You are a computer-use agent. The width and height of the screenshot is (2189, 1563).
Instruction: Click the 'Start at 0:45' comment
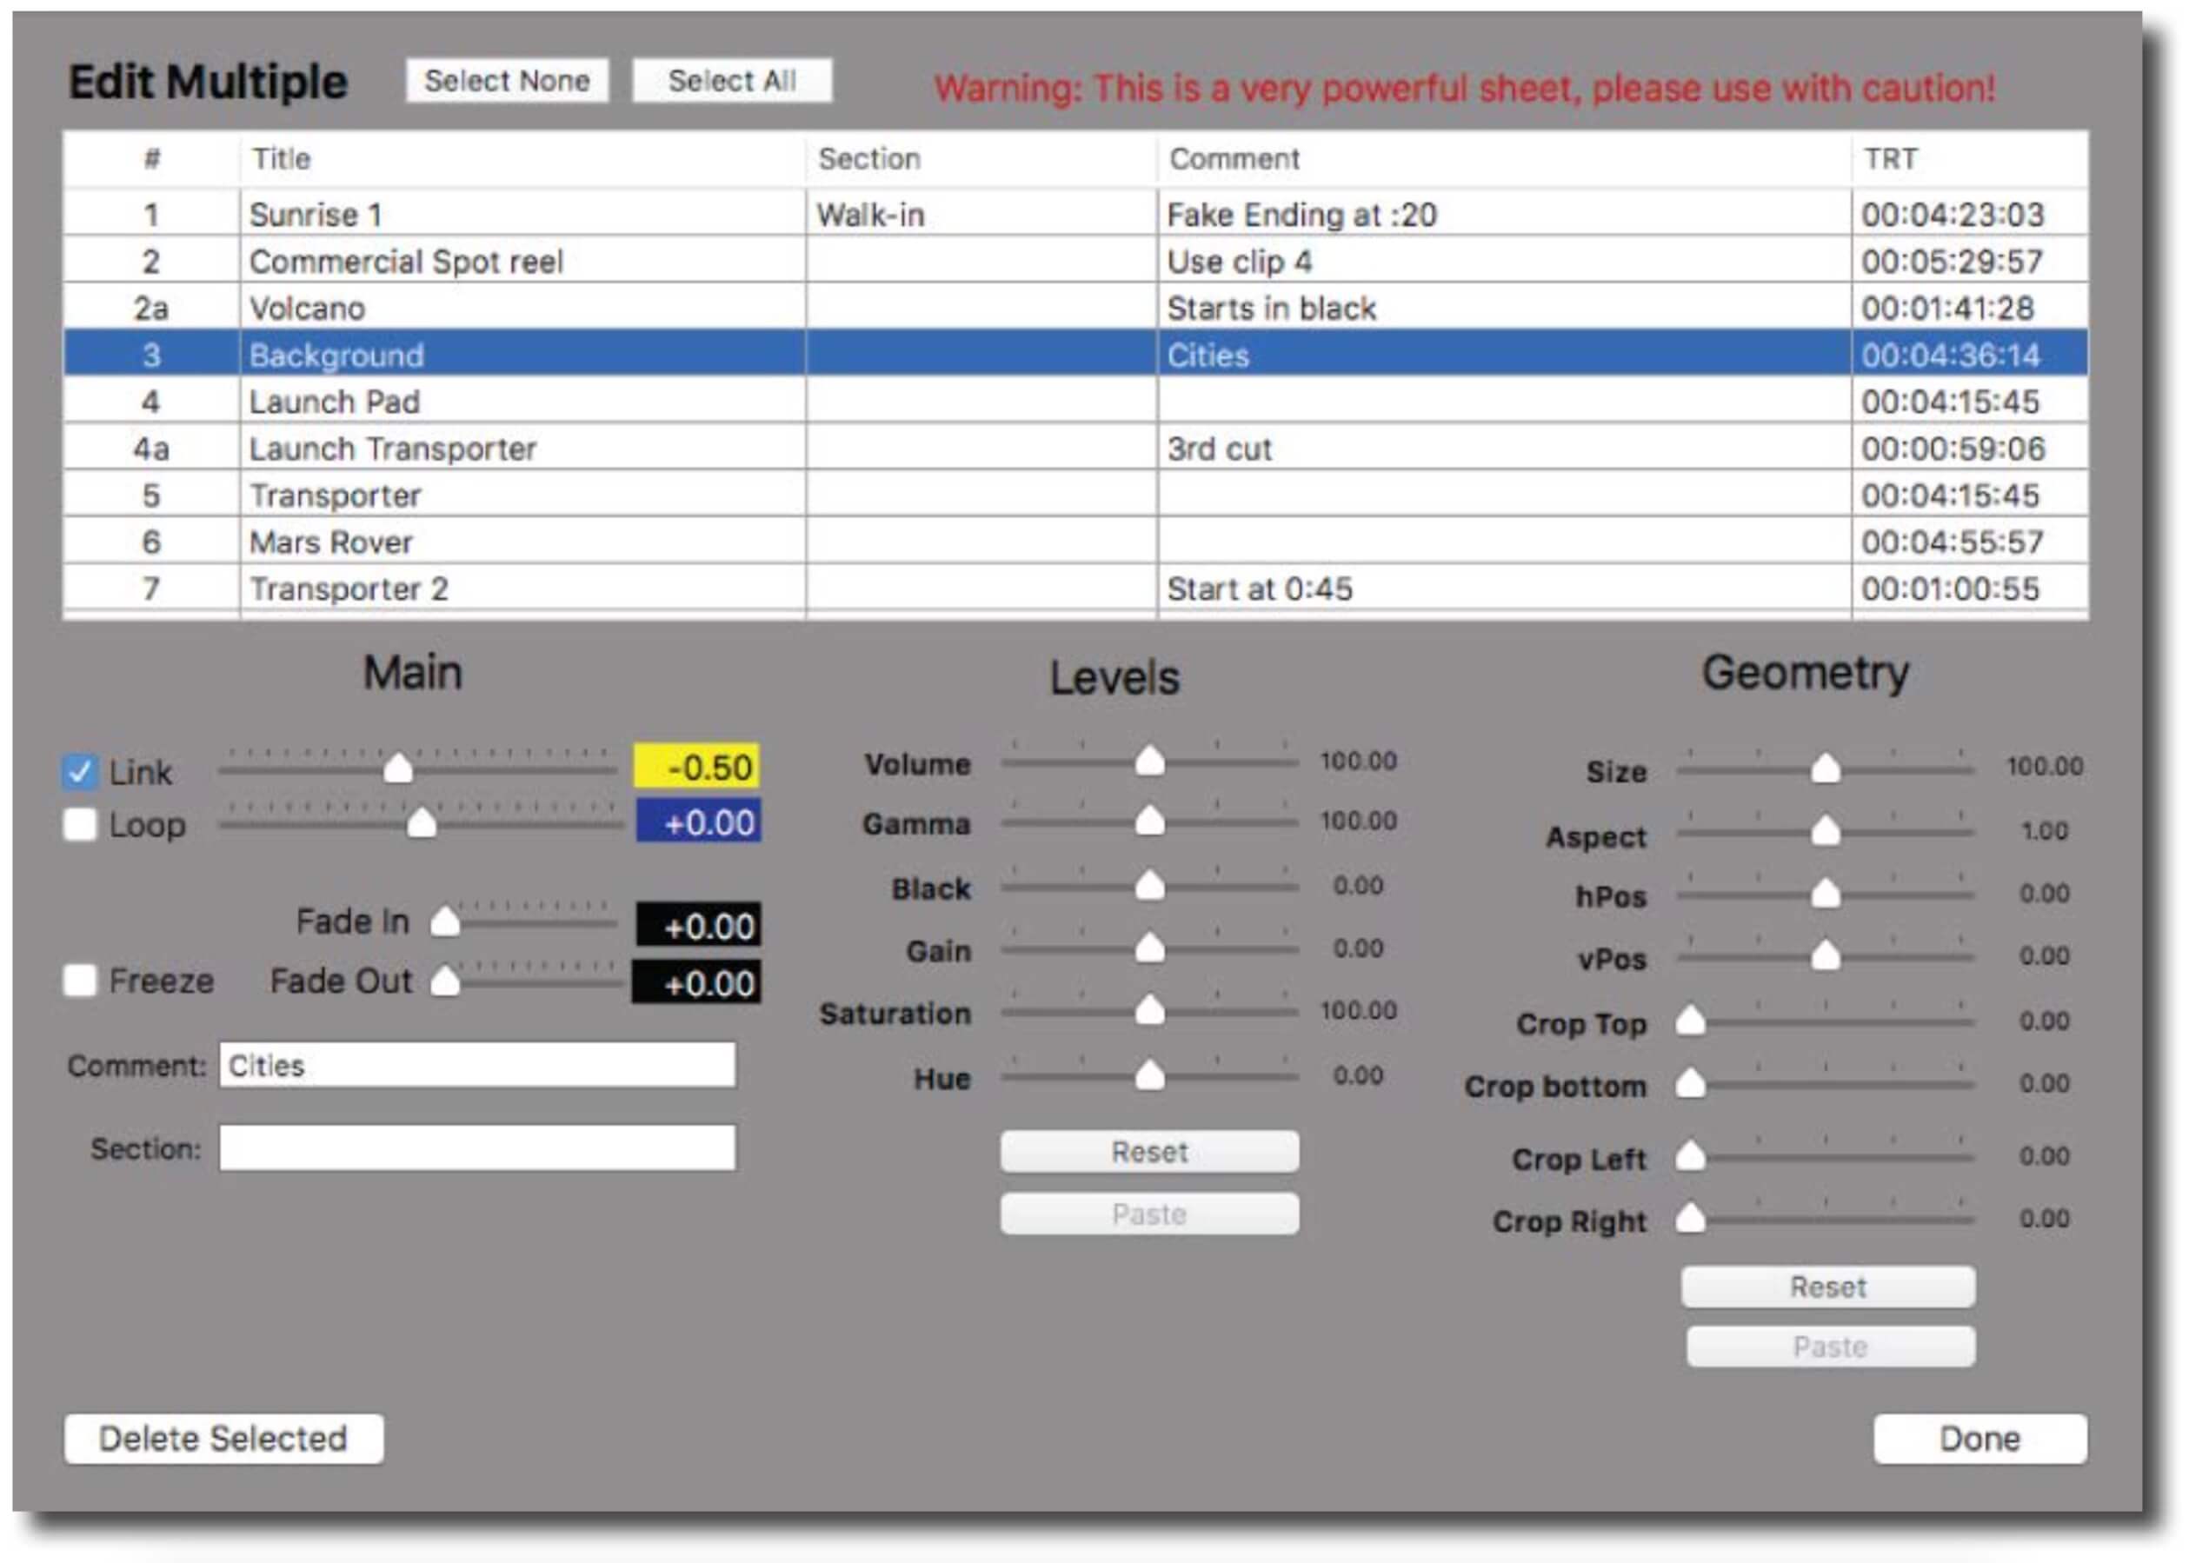pyautogui.click(x=1260, y=588)
